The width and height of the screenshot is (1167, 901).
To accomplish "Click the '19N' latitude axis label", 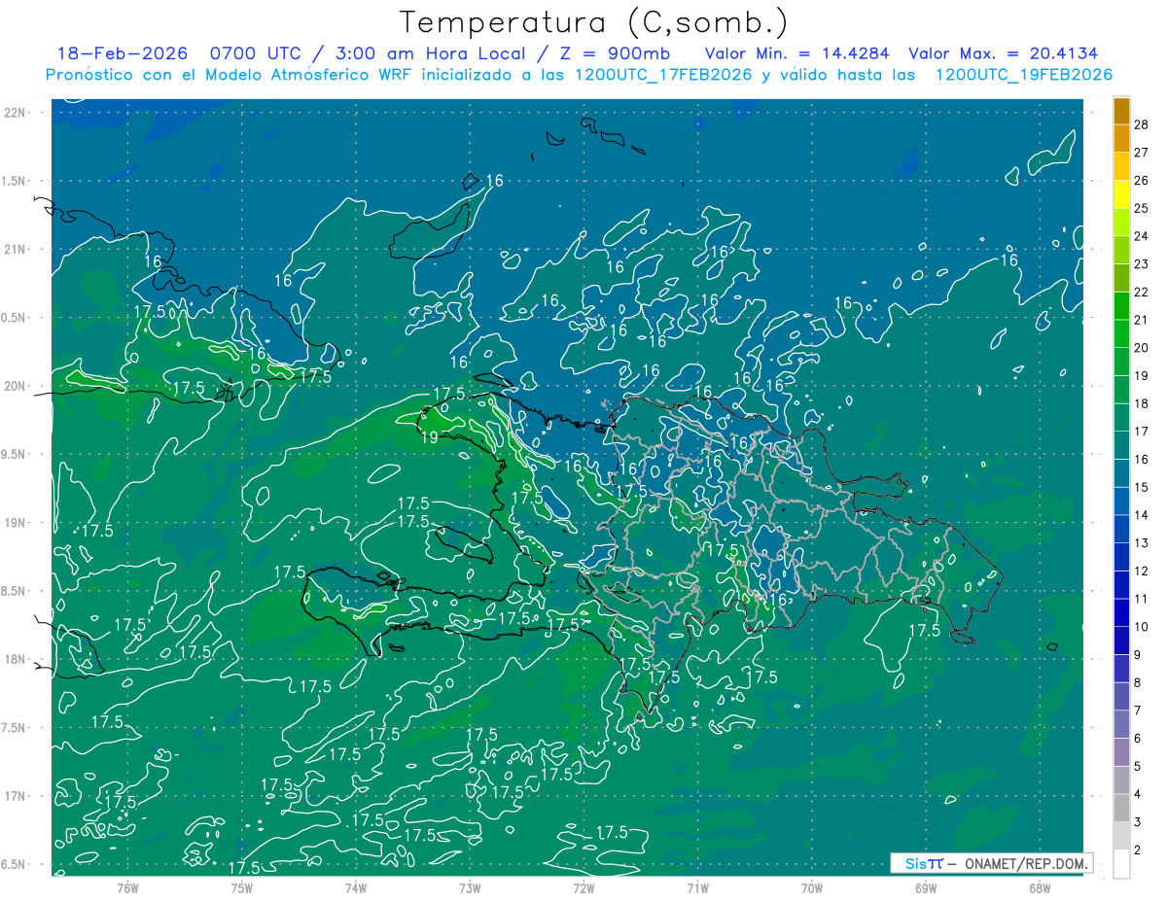I will (x=16, y=523).
